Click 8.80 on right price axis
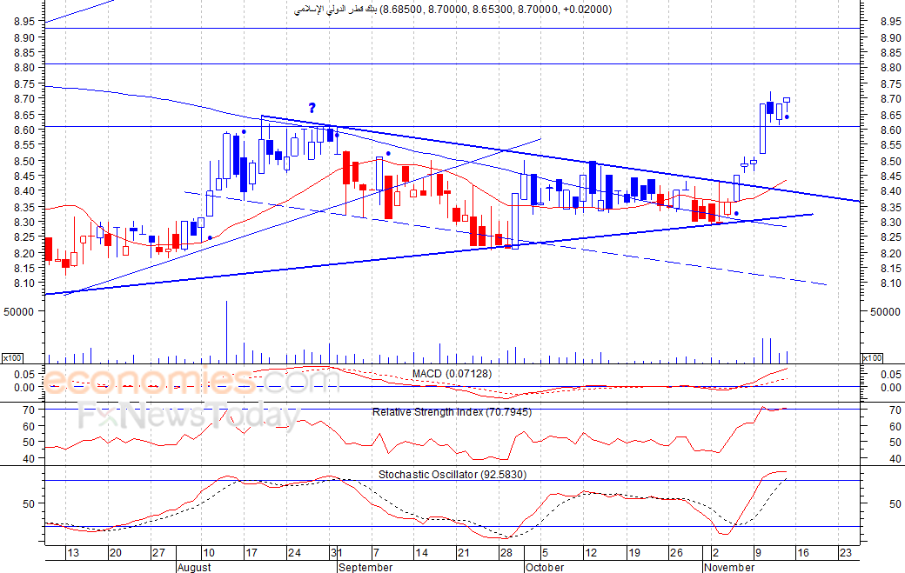The width and height of the screenshot is (905, 573). pos(890,68)
